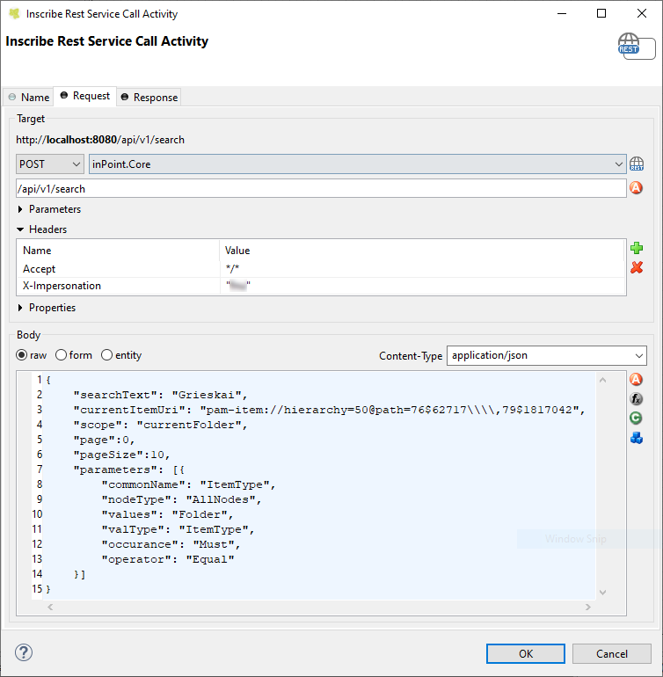Click the blue cubes icon beside body

coord(637,438)
